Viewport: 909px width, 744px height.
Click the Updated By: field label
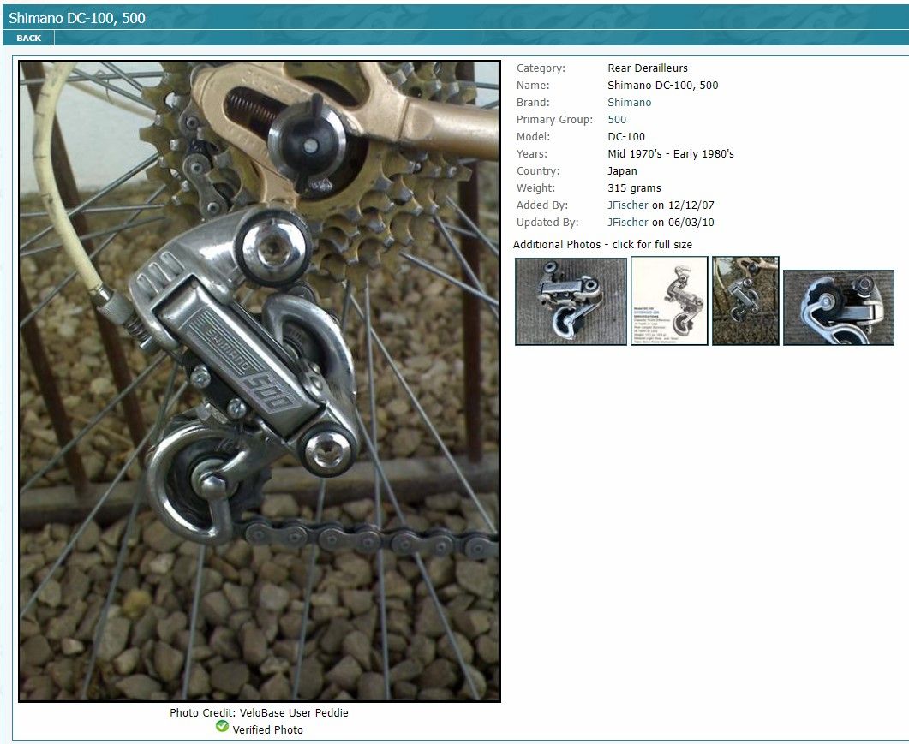(547, 223)
